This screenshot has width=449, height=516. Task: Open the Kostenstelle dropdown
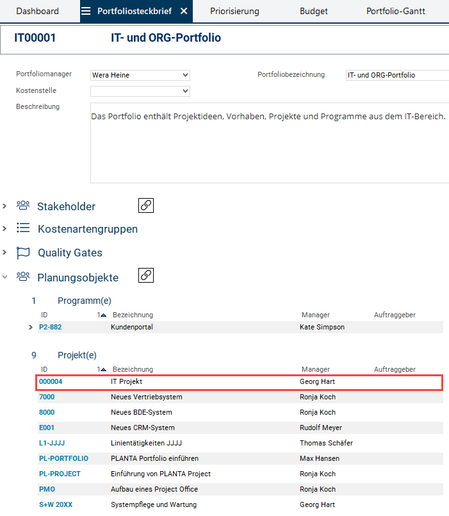(185, 91)
